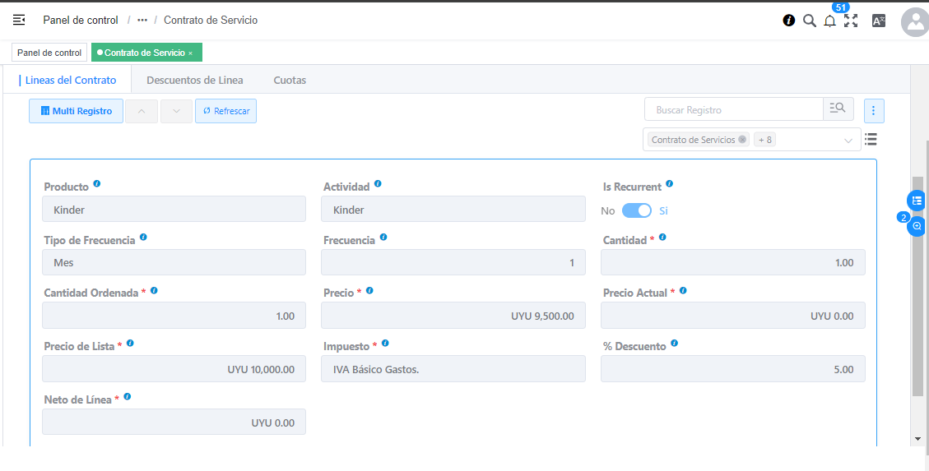Open the user profile avatar

915,22
